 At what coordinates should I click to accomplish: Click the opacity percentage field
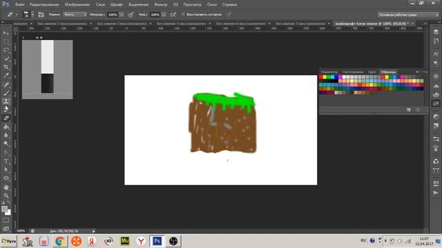[x=113, y=14]
